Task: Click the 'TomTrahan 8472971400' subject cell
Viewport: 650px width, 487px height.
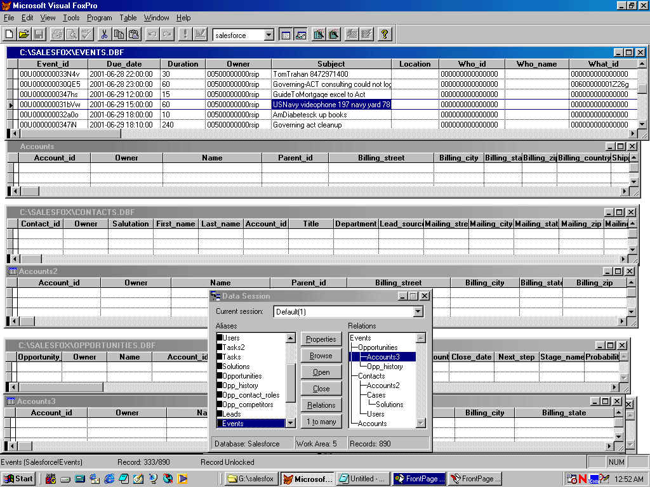Action: click(331, 74)
